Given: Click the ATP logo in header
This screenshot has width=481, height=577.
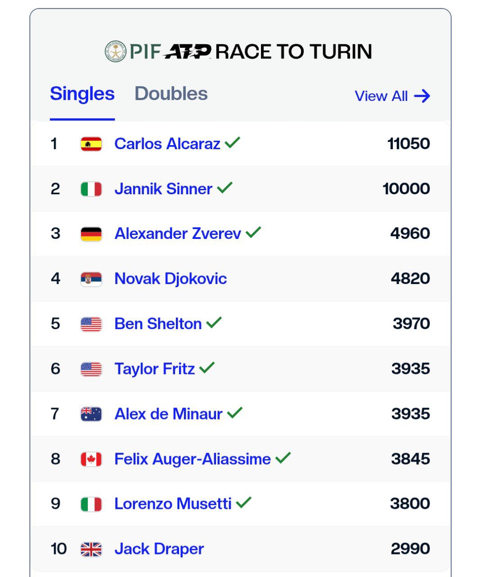Looking at the screenshot, I should click(188, 51).
